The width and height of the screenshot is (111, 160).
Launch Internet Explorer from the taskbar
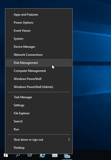coord(42,155)
